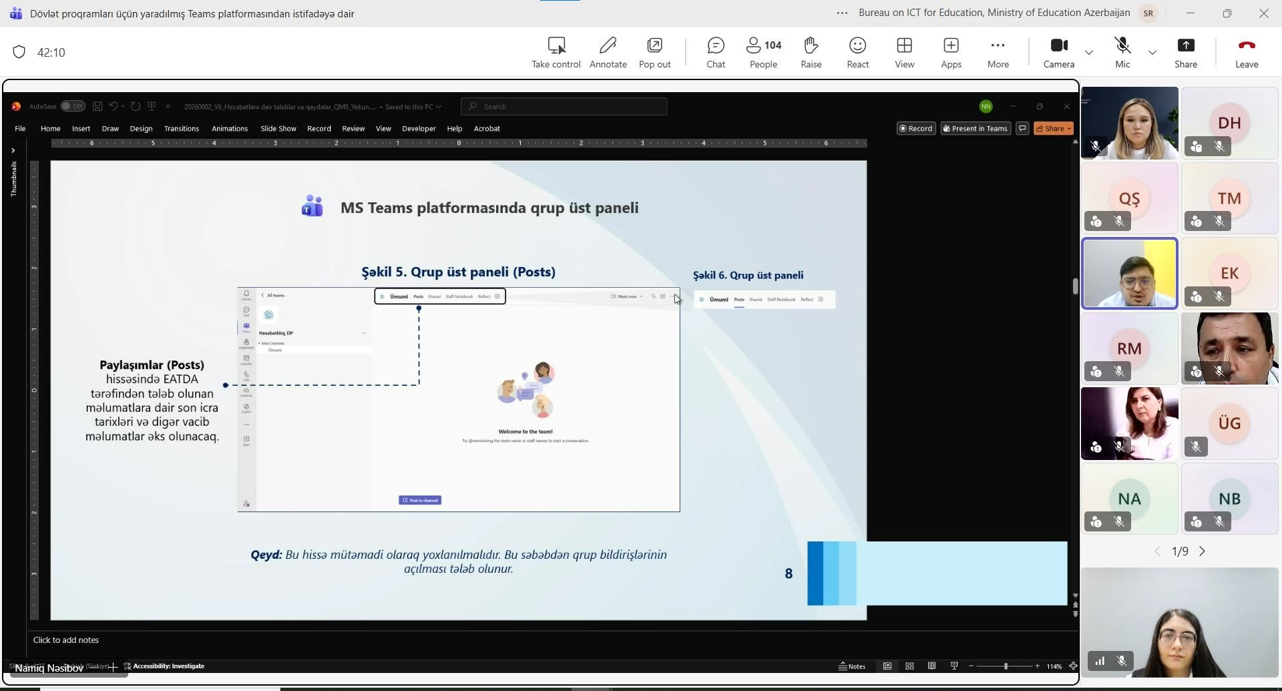Click the Record button in PowerPoint
Viewport: 1282px width, 691px height.
[x=916, y=128]
